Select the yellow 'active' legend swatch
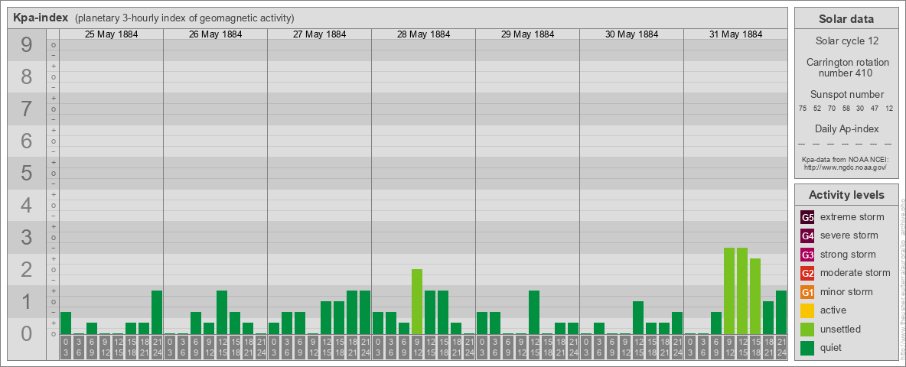Image resolution: width=906 pixels, height=367 pixels. [x=807, y=310]
